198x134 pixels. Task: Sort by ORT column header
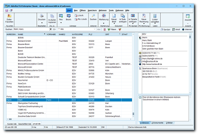(113, 34)
